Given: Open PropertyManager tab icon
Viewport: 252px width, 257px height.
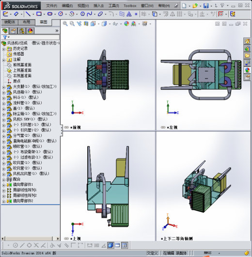Looking at the screenshot, I should [x=14, y=31].
